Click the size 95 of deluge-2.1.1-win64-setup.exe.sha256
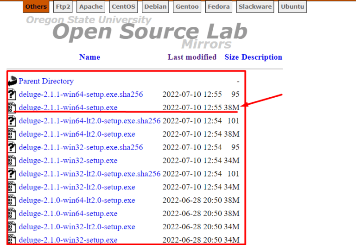356x245 pixels. 235,94
